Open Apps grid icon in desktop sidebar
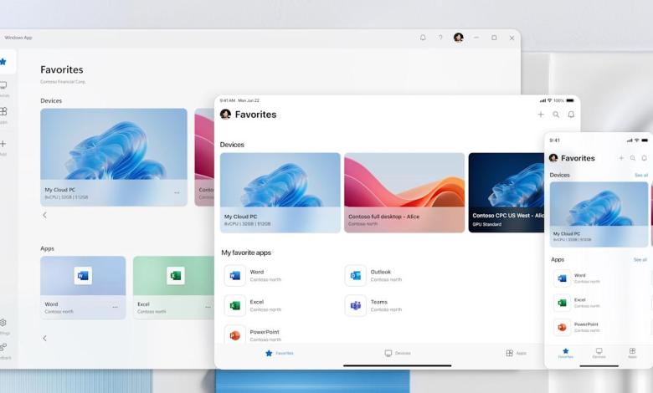The height and width of the screenshot is (393, 653). (x=3, y=111)
